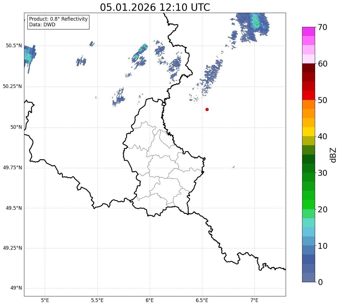This screenshot has height=306, width=340.
Task: Click the 49.25°N latitude label
Action: pyautogui.click(x=12, y=248)
